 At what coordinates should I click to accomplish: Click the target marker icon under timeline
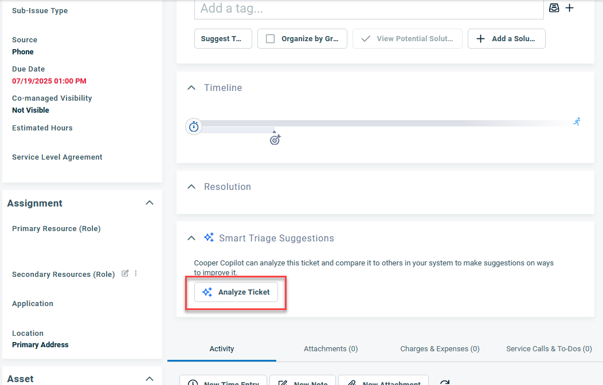(275, 139)
